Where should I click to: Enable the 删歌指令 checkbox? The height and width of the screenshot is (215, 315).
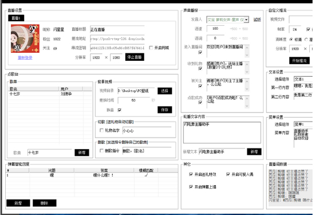click(x=101, y=150)
